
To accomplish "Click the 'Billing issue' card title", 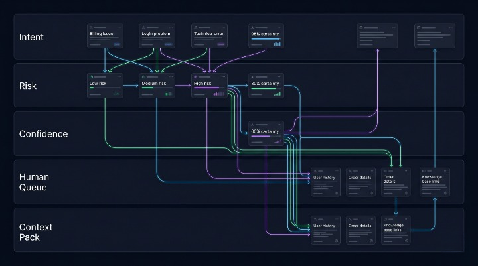I will tap(101, 34).
